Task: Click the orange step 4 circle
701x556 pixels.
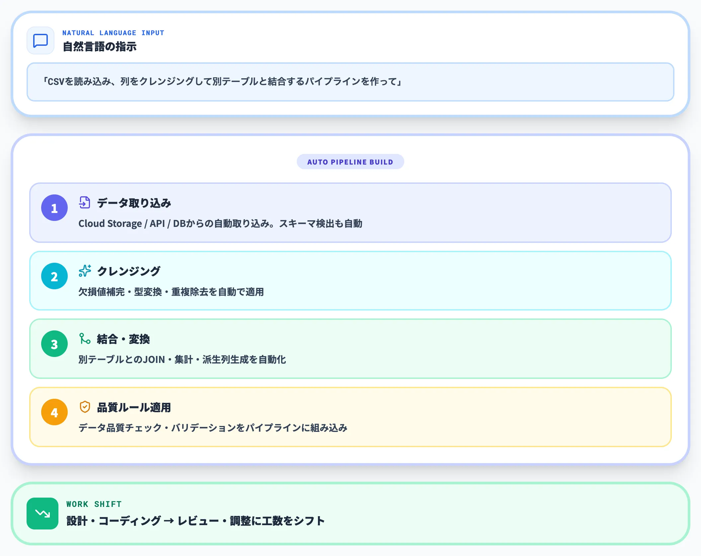Action: pos(54,412)
